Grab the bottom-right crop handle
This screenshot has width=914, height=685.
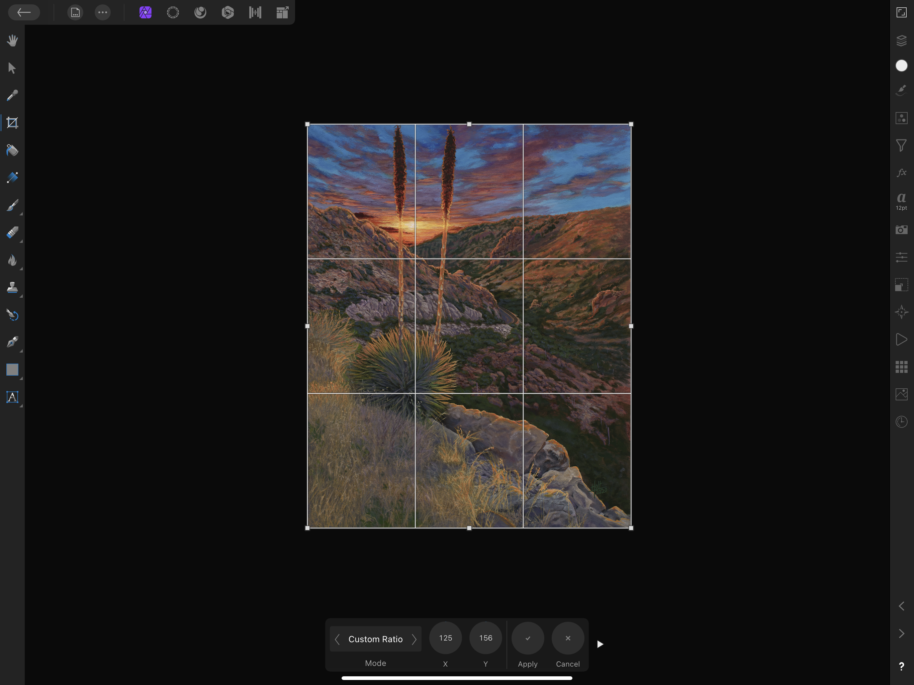click(x=631, y=528)
